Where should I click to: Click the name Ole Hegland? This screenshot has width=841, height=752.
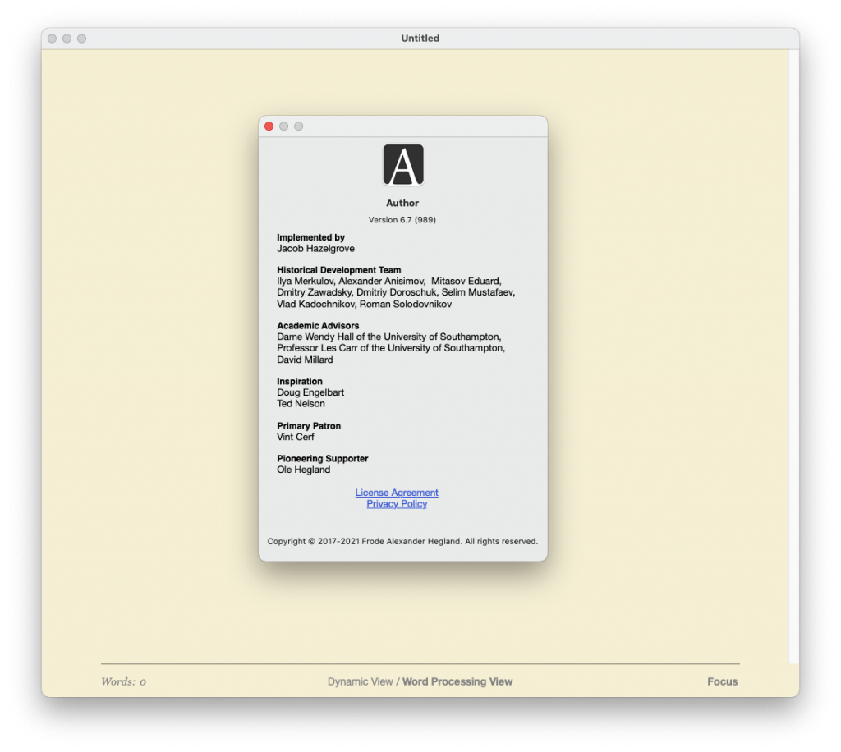pos(303,470)
